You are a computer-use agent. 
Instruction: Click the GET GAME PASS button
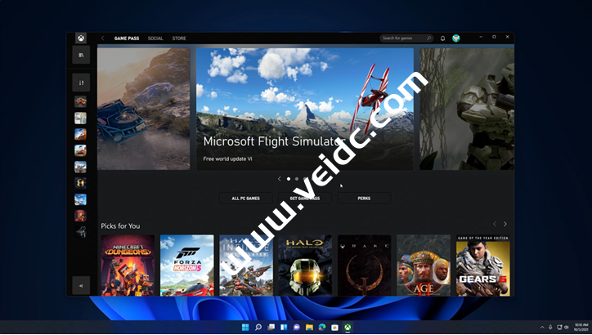pyautogui.click(x=305, y=198)
